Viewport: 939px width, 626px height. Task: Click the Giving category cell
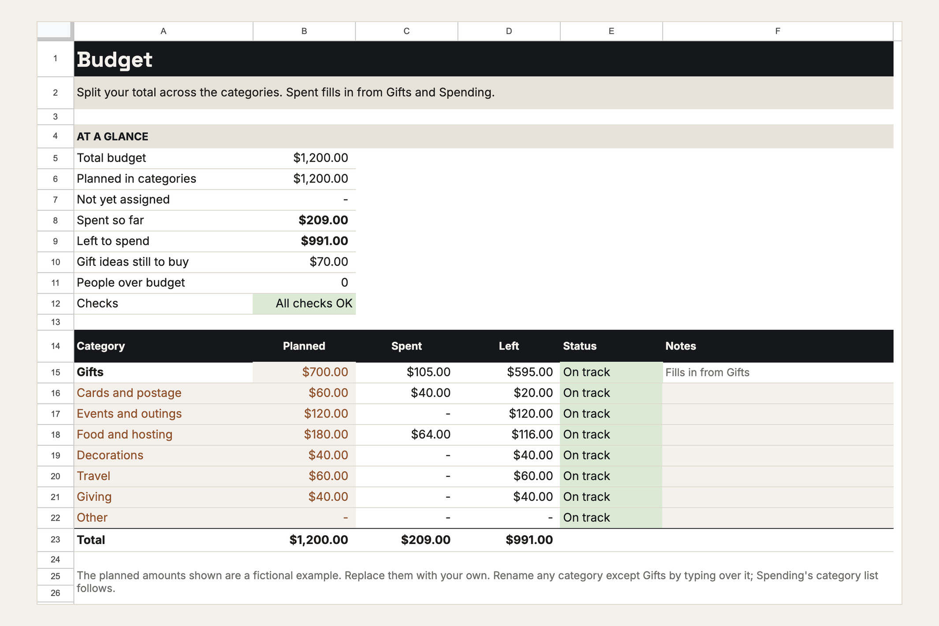pyautogui.click(x=163, y=496)
